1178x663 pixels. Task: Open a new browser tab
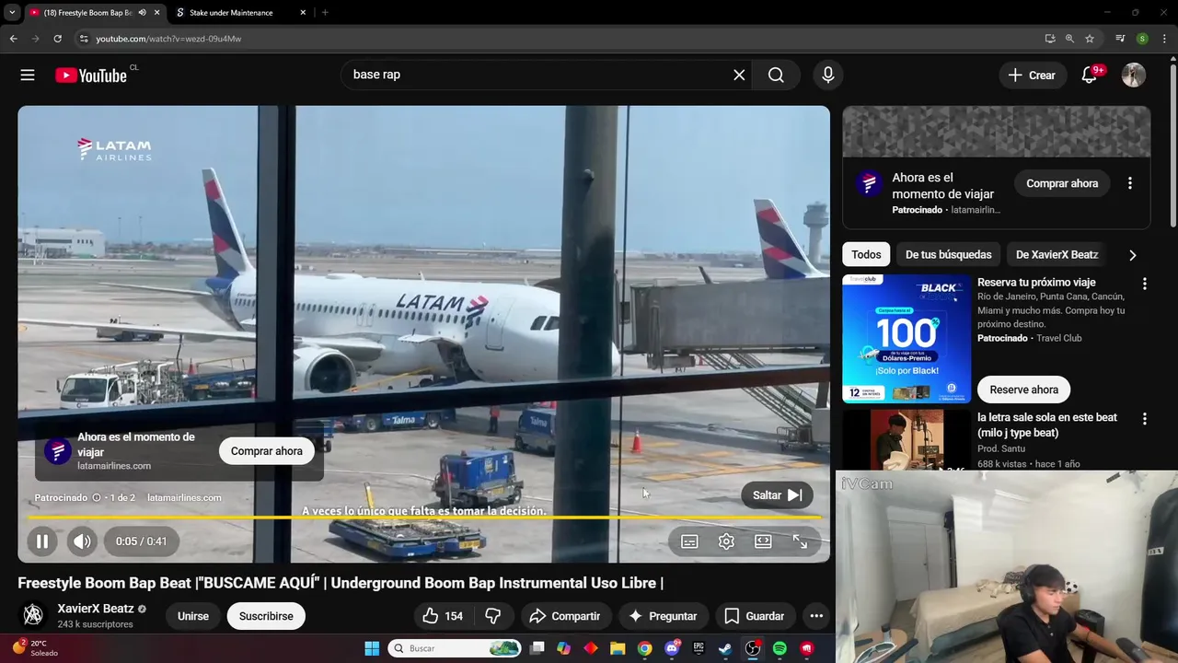click(325, 13)
